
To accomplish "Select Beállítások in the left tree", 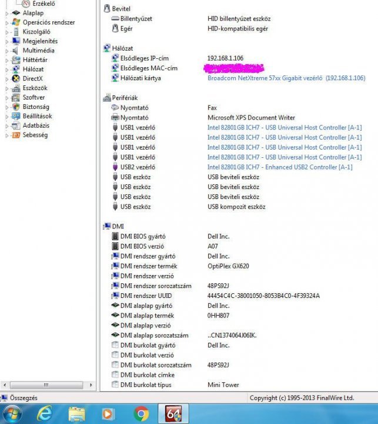I will point(37,116).
